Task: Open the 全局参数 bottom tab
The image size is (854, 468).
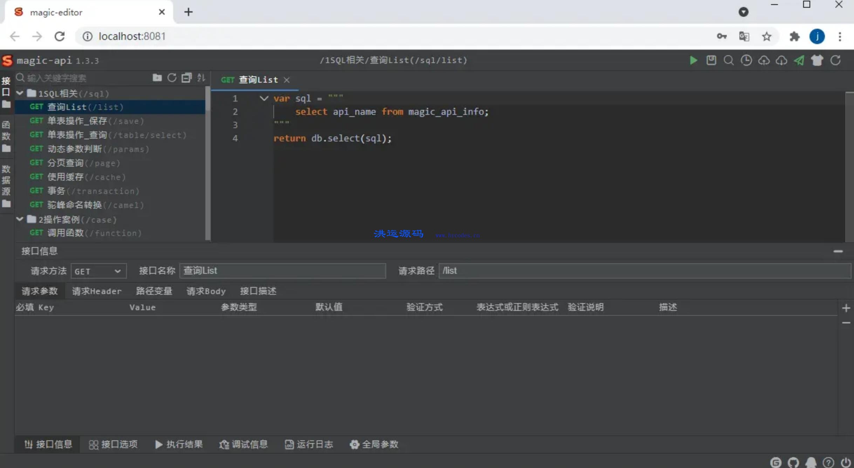Action: (x=374, y=444)
